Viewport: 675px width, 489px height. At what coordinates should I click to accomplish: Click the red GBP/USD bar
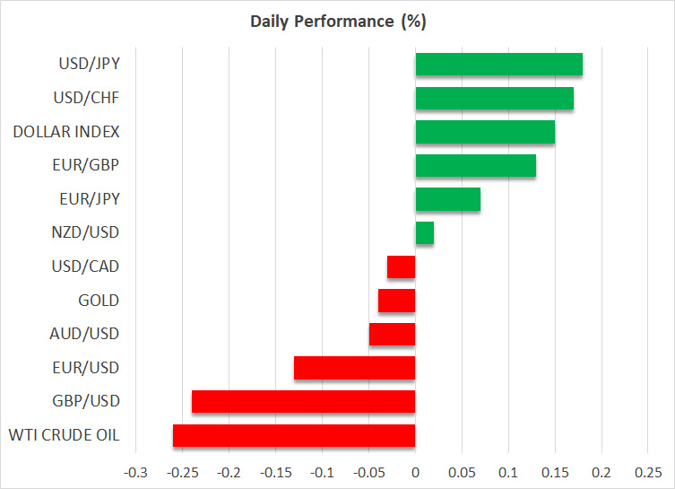pos(303,402)
